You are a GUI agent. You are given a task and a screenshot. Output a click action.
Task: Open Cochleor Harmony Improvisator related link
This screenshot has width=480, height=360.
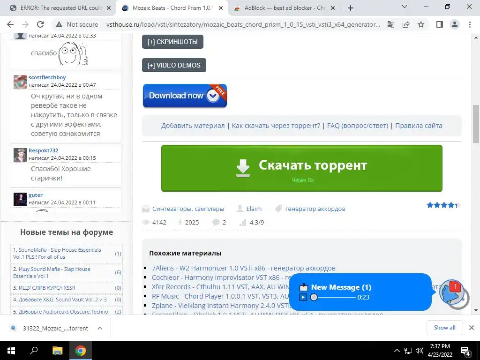click(x=220, y=277)
